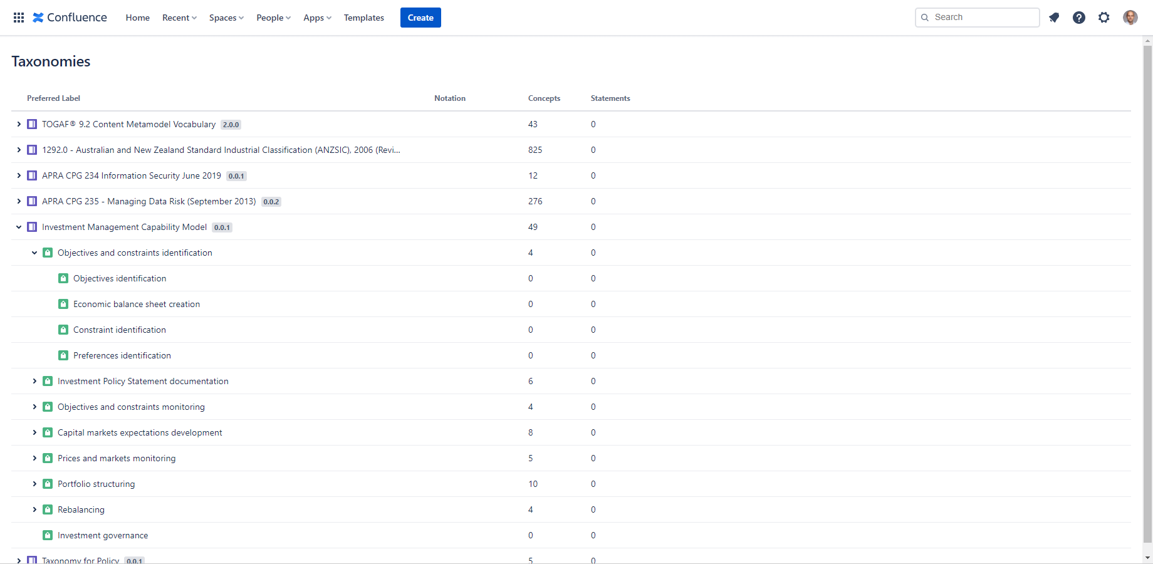Open APRA CPG 234 Information Security June 2019
The image size is (1153, 564).
click(132, 175)
